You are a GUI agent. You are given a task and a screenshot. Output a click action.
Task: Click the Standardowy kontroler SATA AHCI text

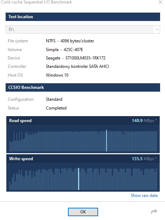click(x=77, y=66)
